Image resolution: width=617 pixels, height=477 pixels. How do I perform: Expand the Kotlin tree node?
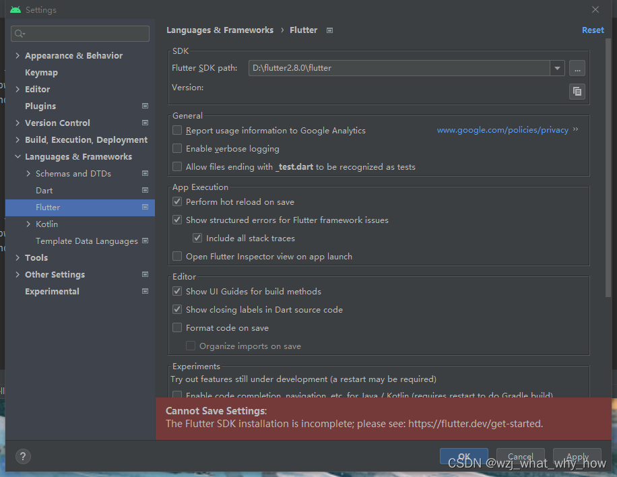28,224
